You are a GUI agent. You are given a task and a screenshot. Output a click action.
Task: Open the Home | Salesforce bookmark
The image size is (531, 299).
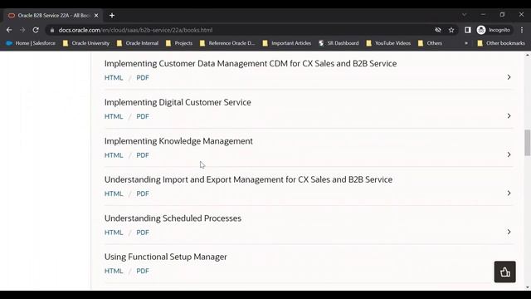31,43
